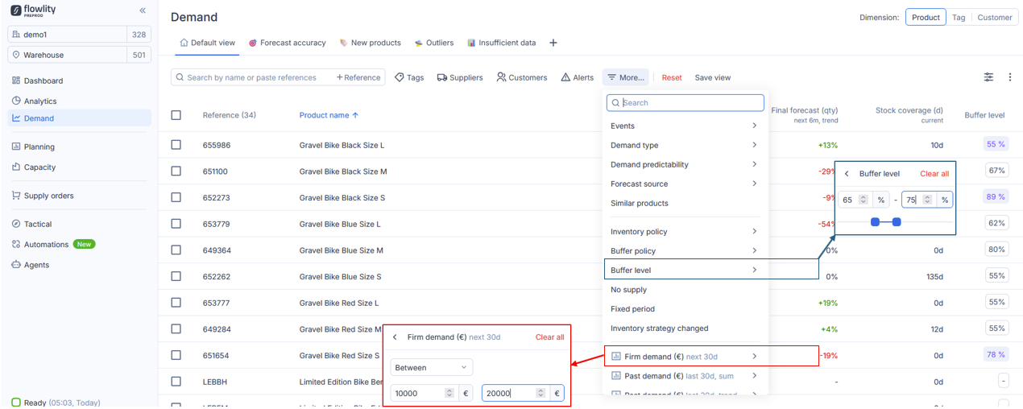Open the Between condition dropdown
The image size is (1023, 409).
point(431,367)
